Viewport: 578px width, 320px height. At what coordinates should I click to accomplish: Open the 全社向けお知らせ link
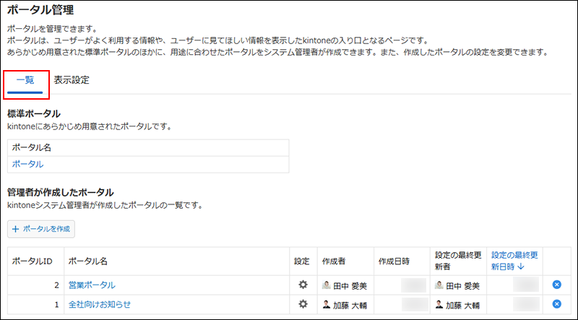(100, 304)
